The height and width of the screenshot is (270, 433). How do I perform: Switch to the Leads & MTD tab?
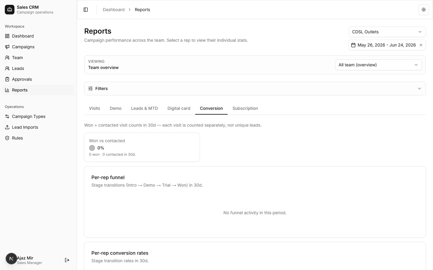click(144, 108)
